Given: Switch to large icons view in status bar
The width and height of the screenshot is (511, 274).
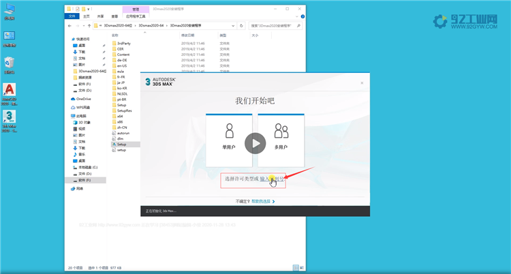Looking at the screenshot, I should [x=300, y=268].
